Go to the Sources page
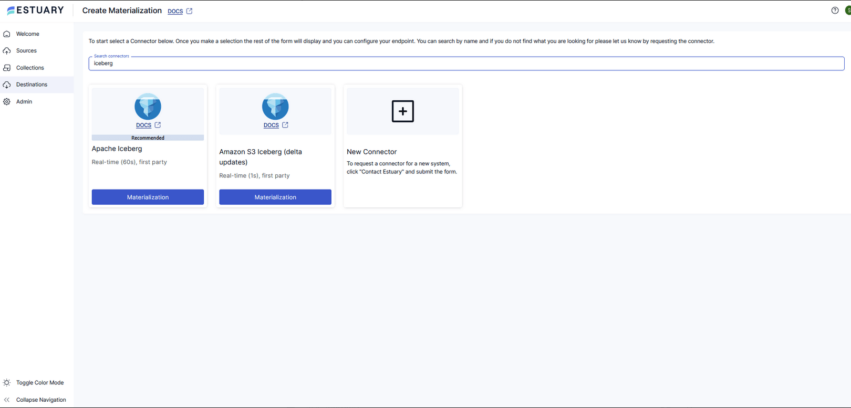 tap(26, 51)
